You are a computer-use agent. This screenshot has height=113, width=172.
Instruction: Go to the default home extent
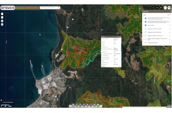(x=2, y=21)
